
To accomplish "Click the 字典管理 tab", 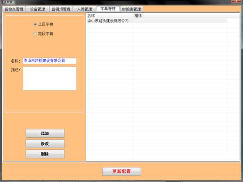I will pos(108,9).
